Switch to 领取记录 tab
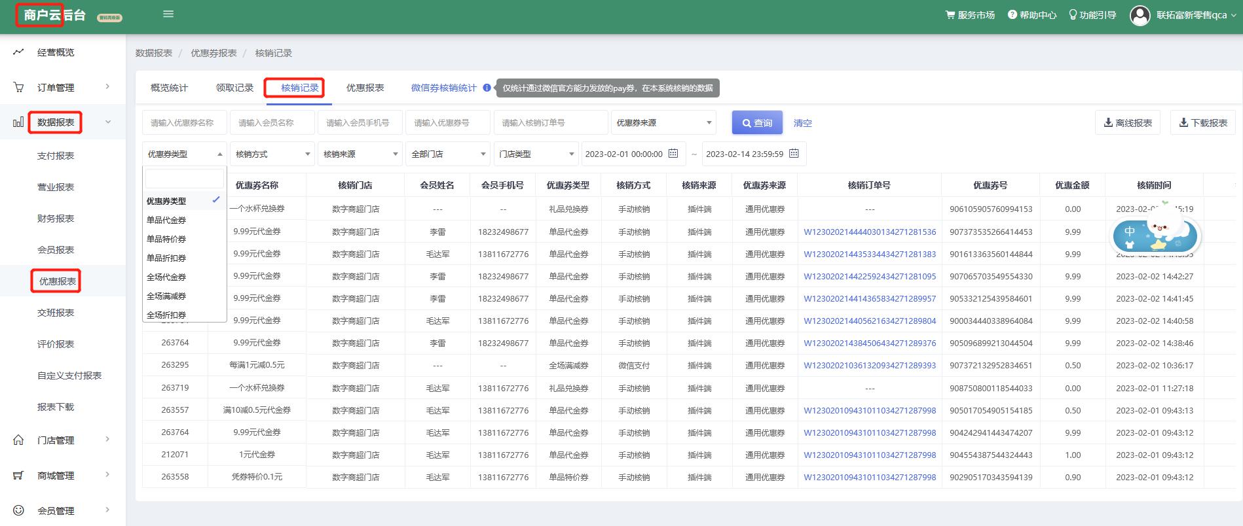This screenshot has height=526, width=1243. point(234,88)
